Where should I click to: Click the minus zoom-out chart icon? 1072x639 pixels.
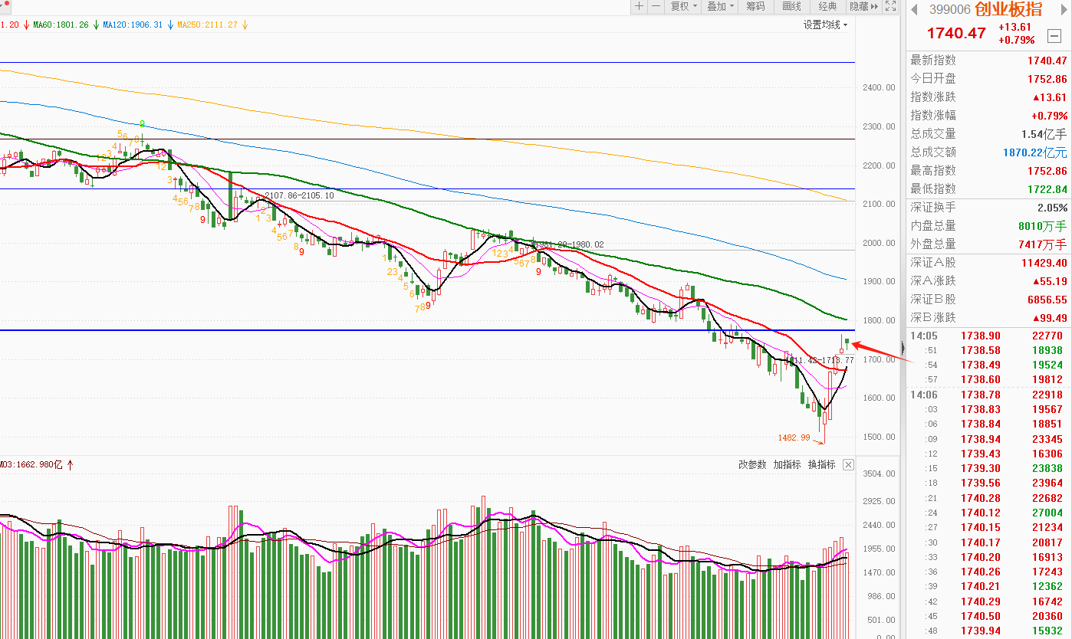point(656,7)
